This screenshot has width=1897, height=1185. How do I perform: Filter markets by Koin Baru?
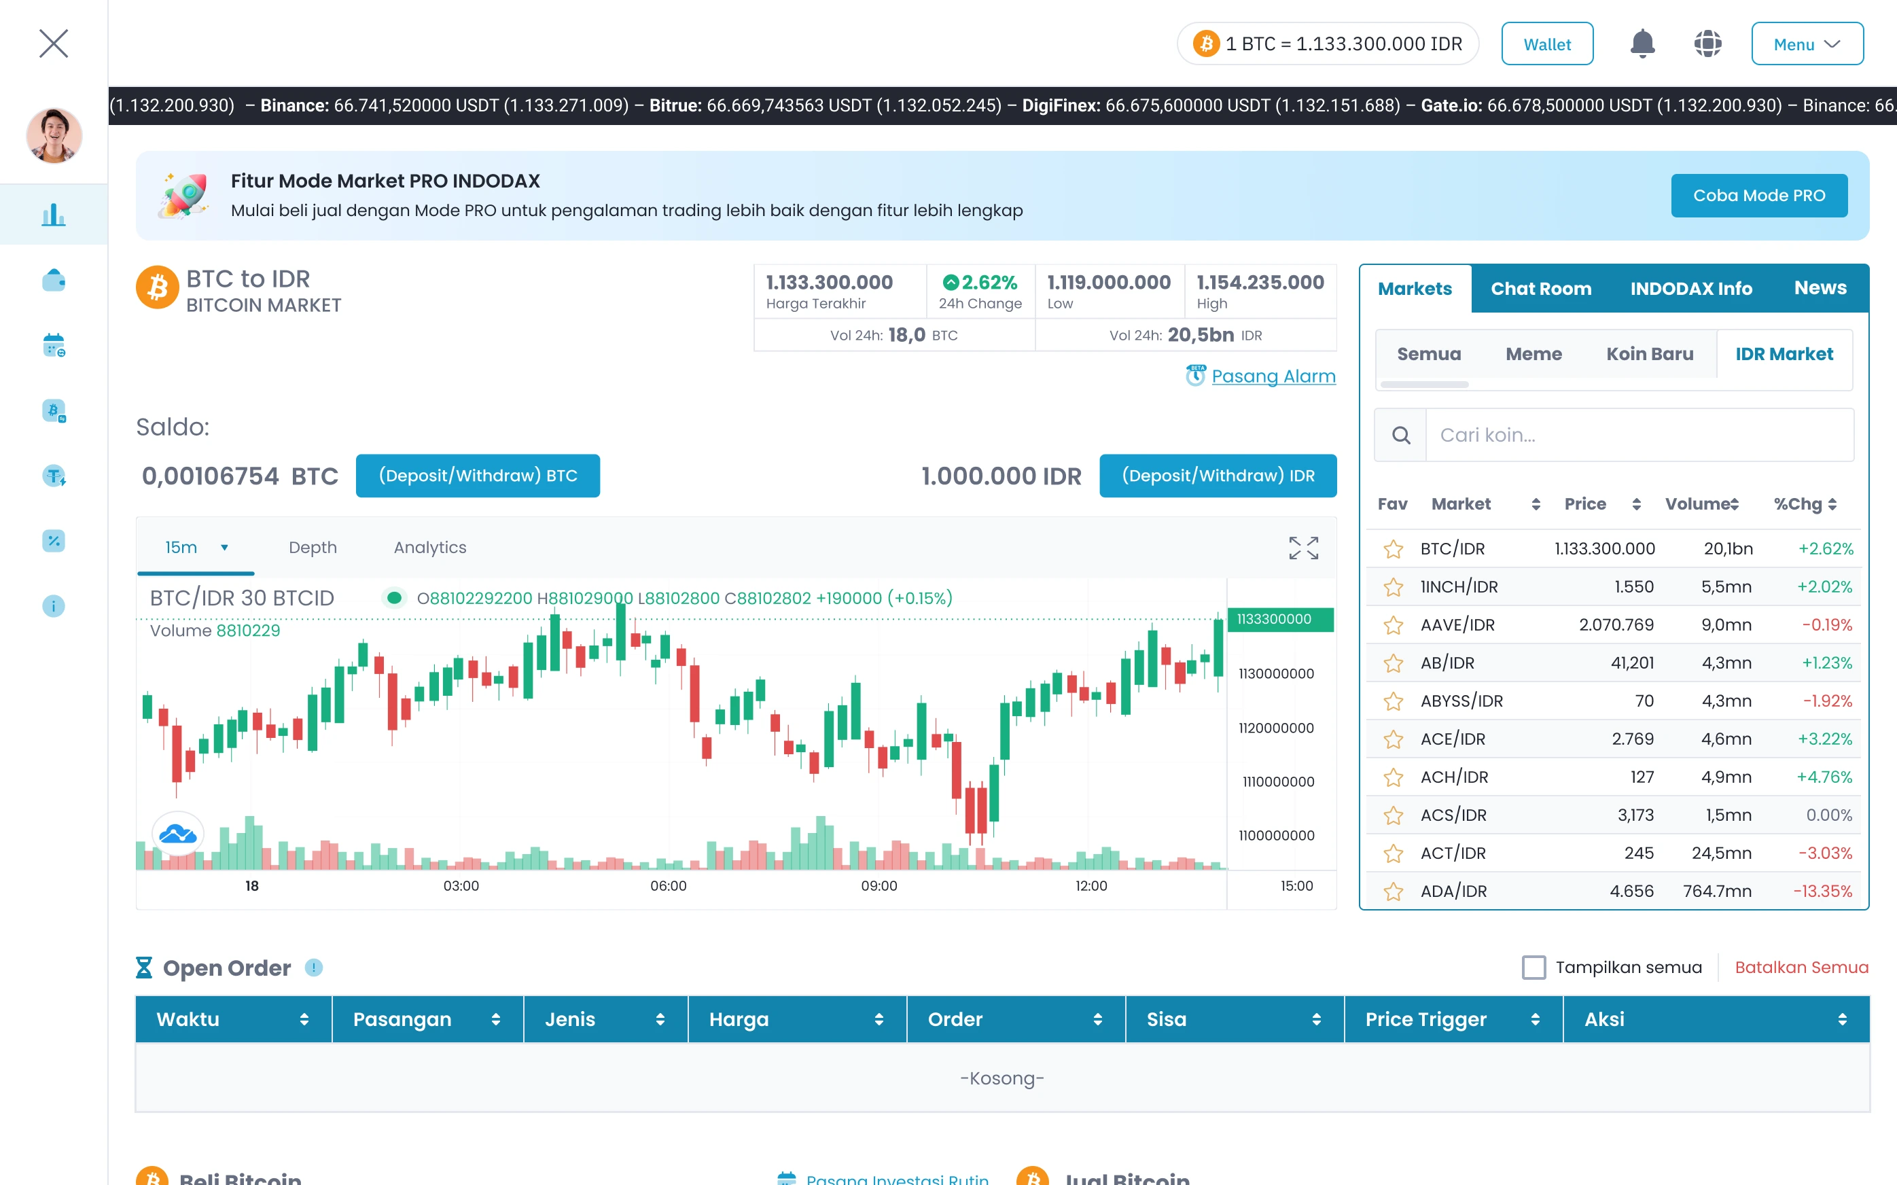pyautogui.click(x=1650, y=354)
